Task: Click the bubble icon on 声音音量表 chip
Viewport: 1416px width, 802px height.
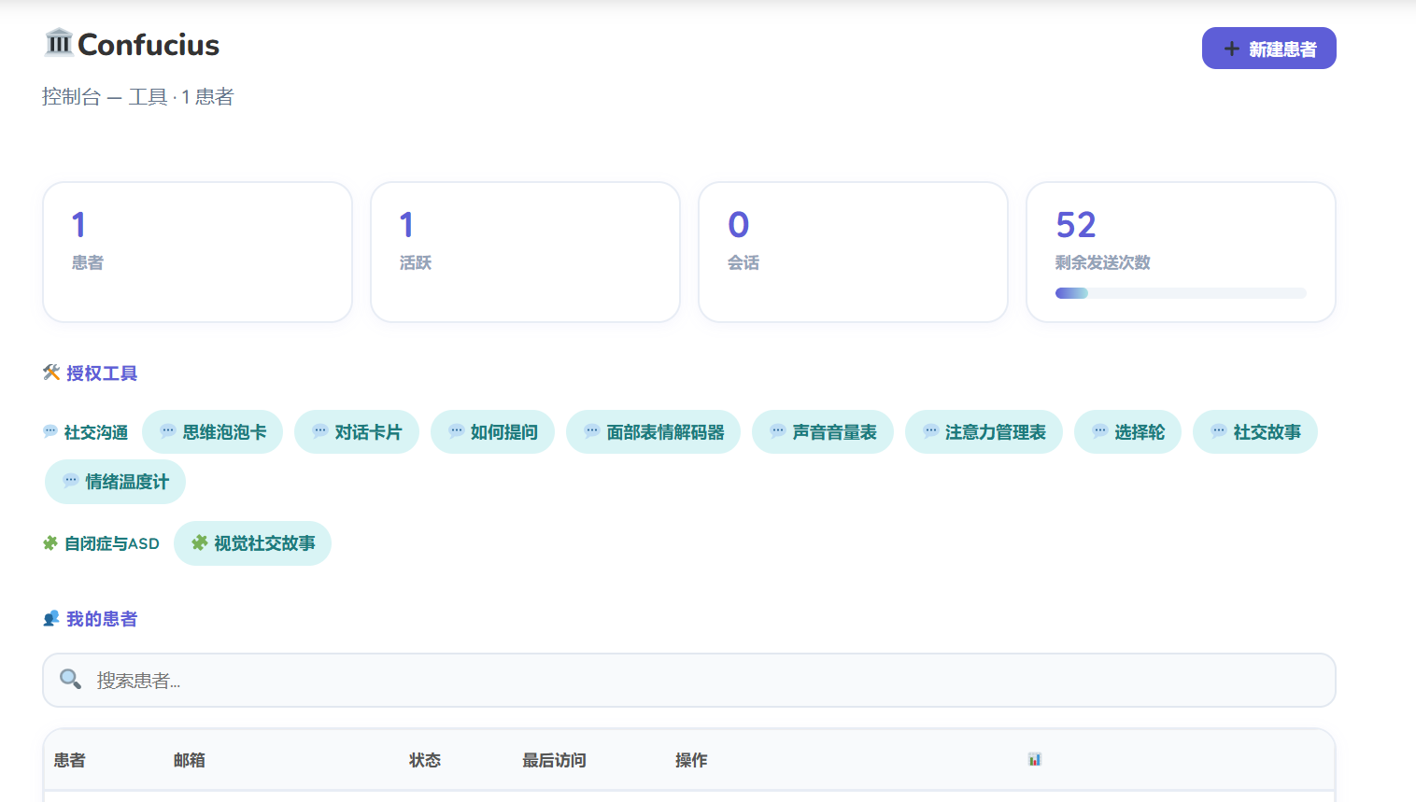Action: [x=778, y=431]
